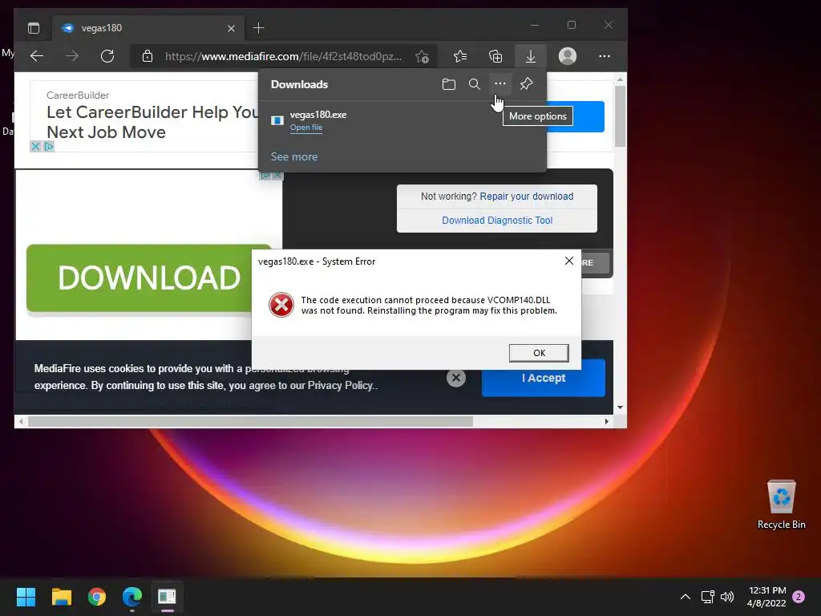Search downloads
The height and width of the screenshot is (616, 821).
475,83
